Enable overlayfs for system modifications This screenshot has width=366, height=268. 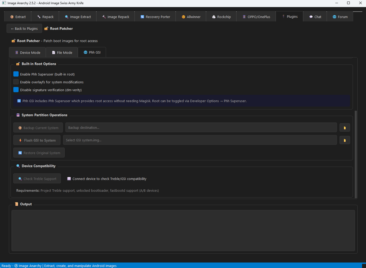(16, 82)
